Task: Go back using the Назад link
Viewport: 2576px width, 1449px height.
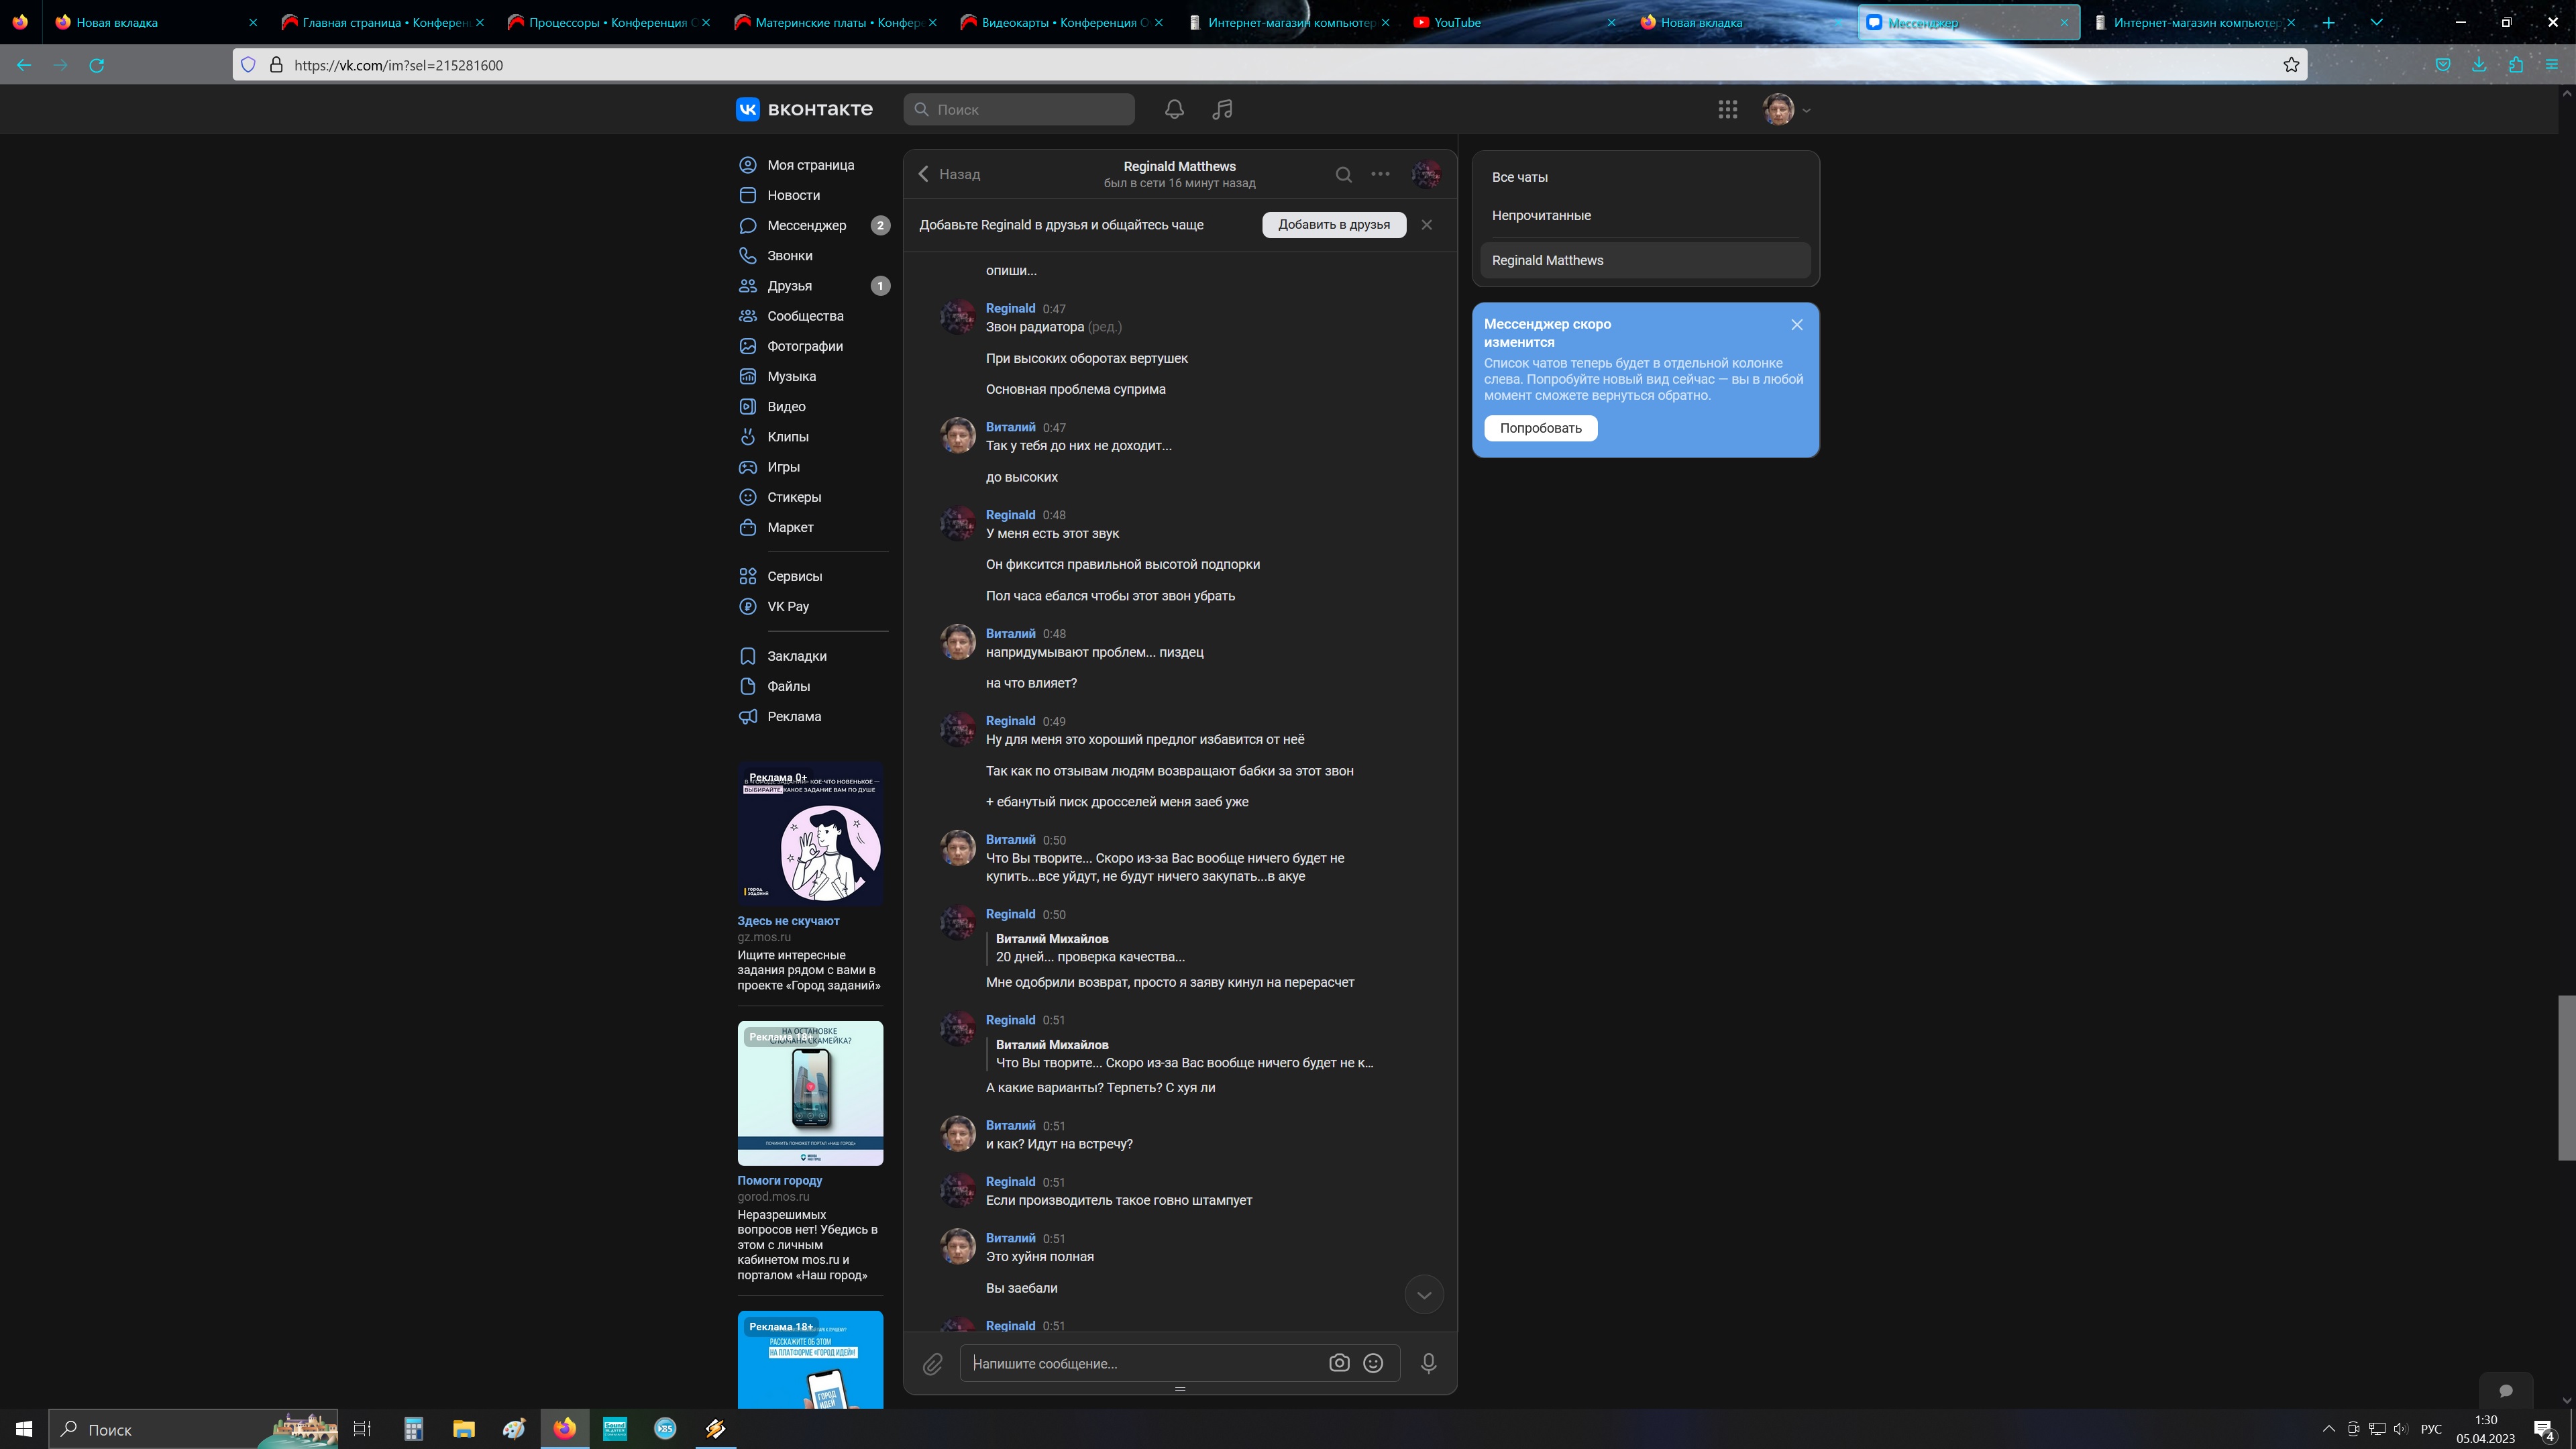Action: (949, 174)
